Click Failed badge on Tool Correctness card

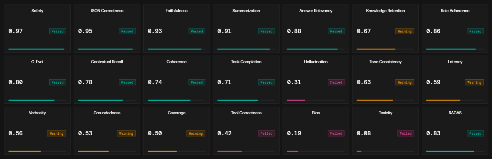point(267,133)
